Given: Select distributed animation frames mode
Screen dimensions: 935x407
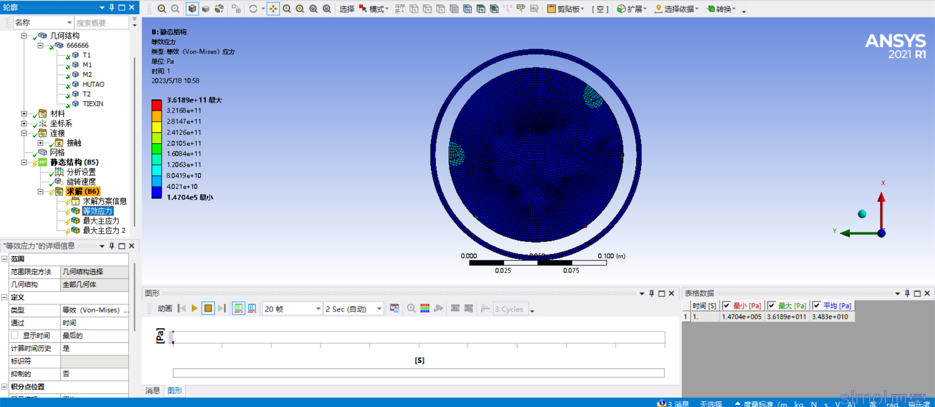Looking at the screenshot, I should click(x=239, y=308).
